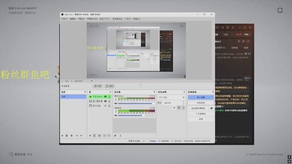
Task: Remove selected scene via trash icon in Scenes panel
Action: coord(67,136)
